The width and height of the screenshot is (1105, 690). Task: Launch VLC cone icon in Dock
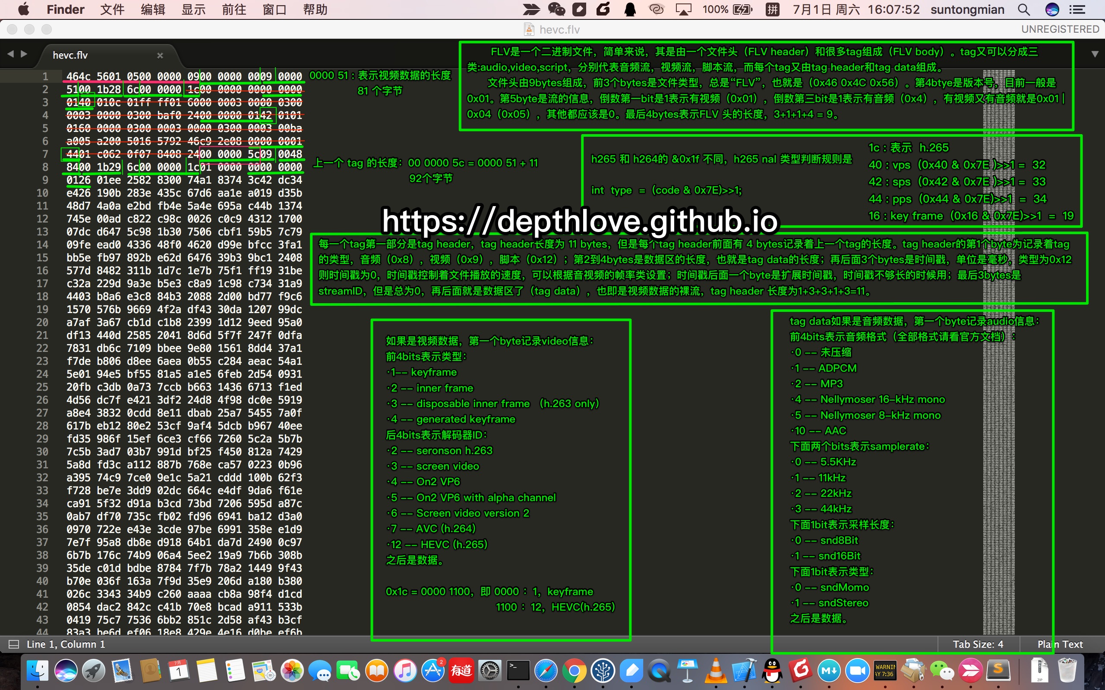coord(716,670)
